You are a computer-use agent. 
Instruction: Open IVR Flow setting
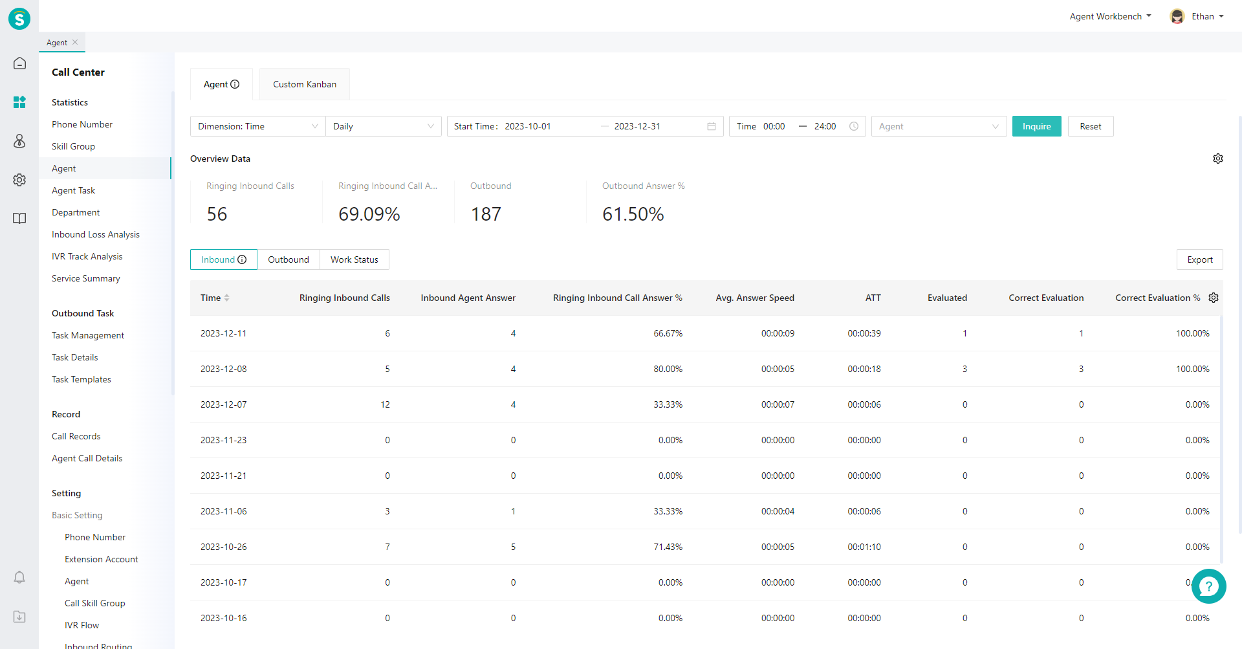[x=82, y=625]
